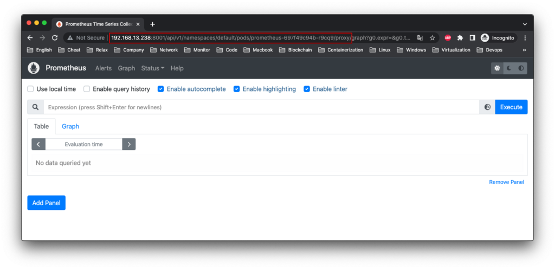
Task: Open the Virtualization bookmarks folder
Action: pos(451,50)
